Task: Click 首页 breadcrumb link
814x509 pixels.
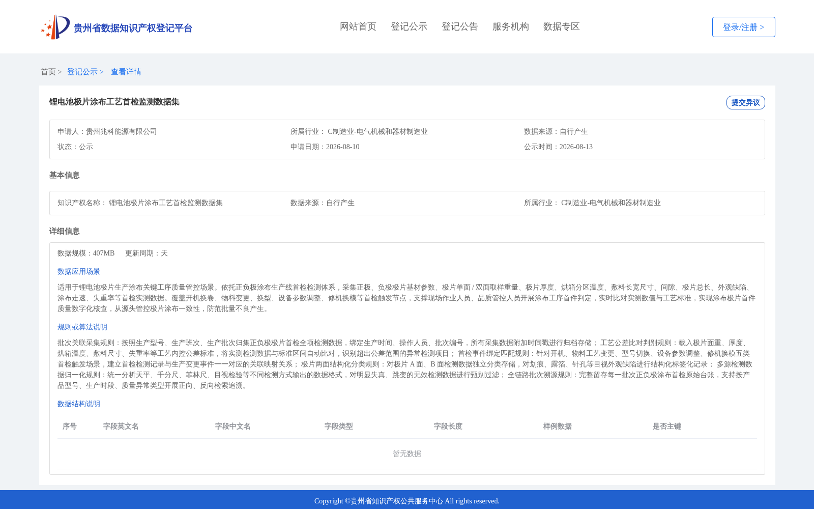Action: (48, 72)
